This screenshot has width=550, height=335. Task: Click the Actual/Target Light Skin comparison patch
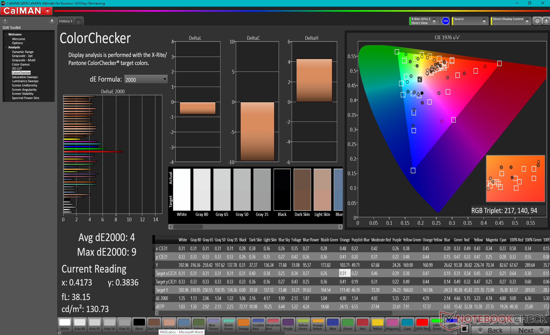[x=322, y=190]
